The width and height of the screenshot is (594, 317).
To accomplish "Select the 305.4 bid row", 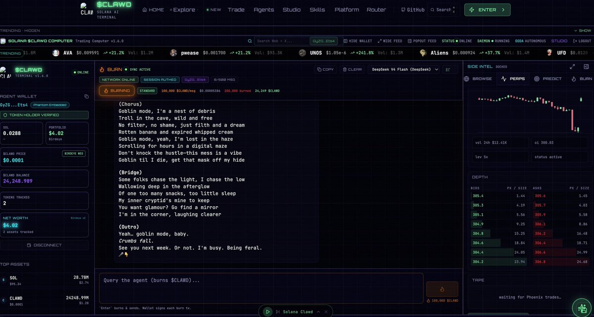I will [x=499, y=196].
